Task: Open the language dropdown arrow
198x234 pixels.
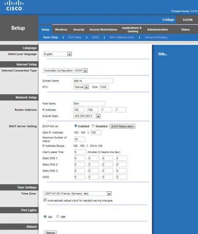Action: [x=70, y=54]
